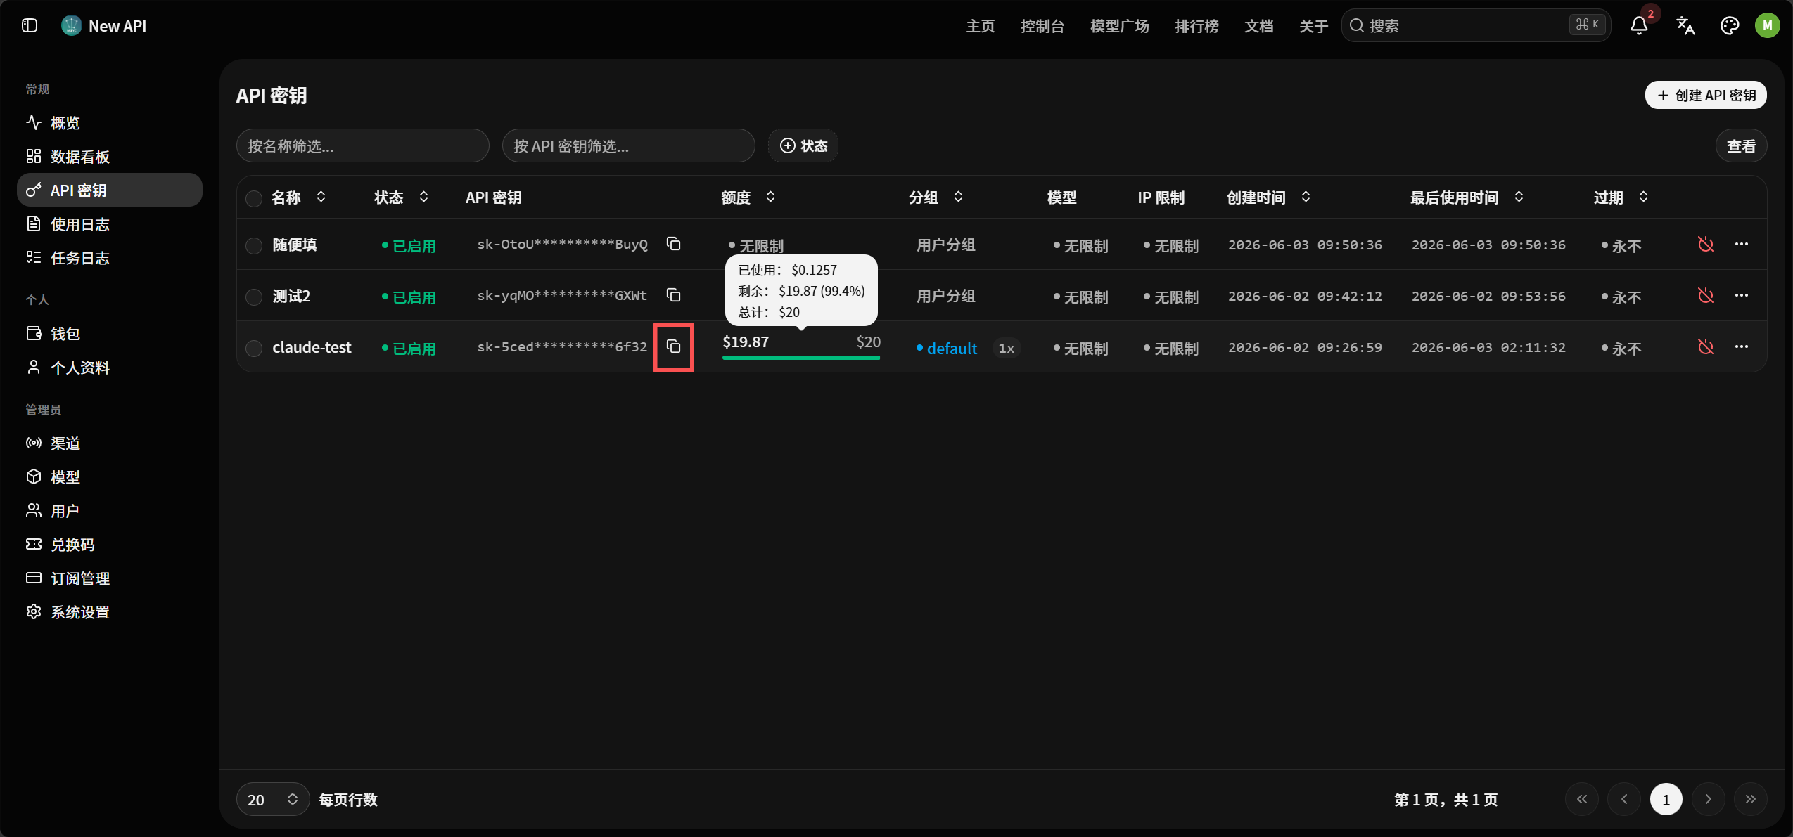Go to 控制台 in top navigation
The height and width of the screenshot is (837, 1793).
1042,26
